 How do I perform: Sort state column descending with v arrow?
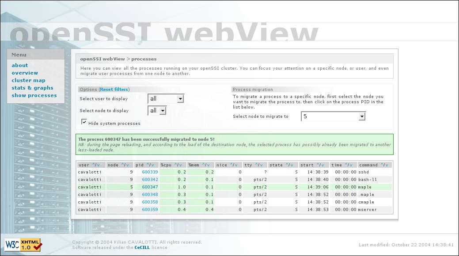[292, 165]
